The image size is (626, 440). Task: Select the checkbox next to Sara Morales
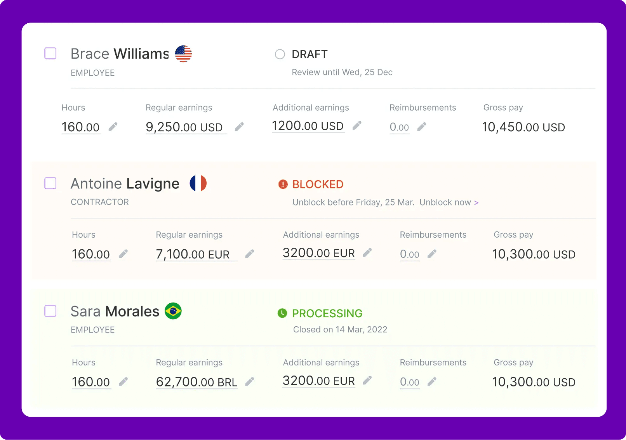pyautogui.click(x=50, y=311)
